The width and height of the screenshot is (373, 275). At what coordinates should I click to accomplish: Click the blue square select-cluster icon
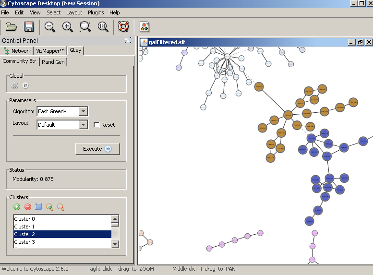[x=39, y=207]
